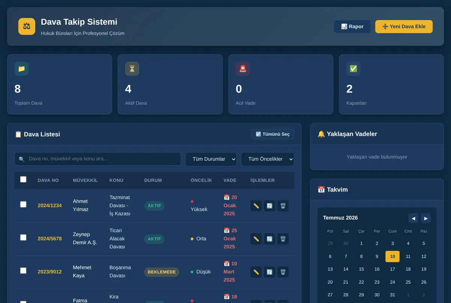The height and width of the screenshot is (303, 451).
Task: Select day 10 in the calendar
Action: pyautogui.click(x=392, y=256)
